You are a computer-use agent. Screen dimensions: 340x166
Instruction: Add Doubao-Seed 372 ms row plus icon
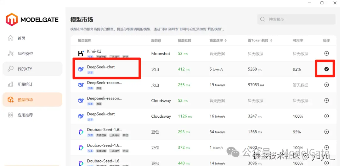click(x=326, y=147)
